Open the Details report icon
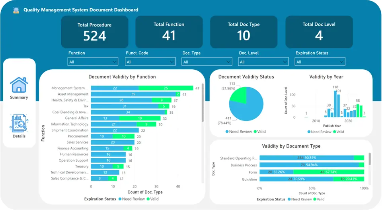 (x=19, y=123)
